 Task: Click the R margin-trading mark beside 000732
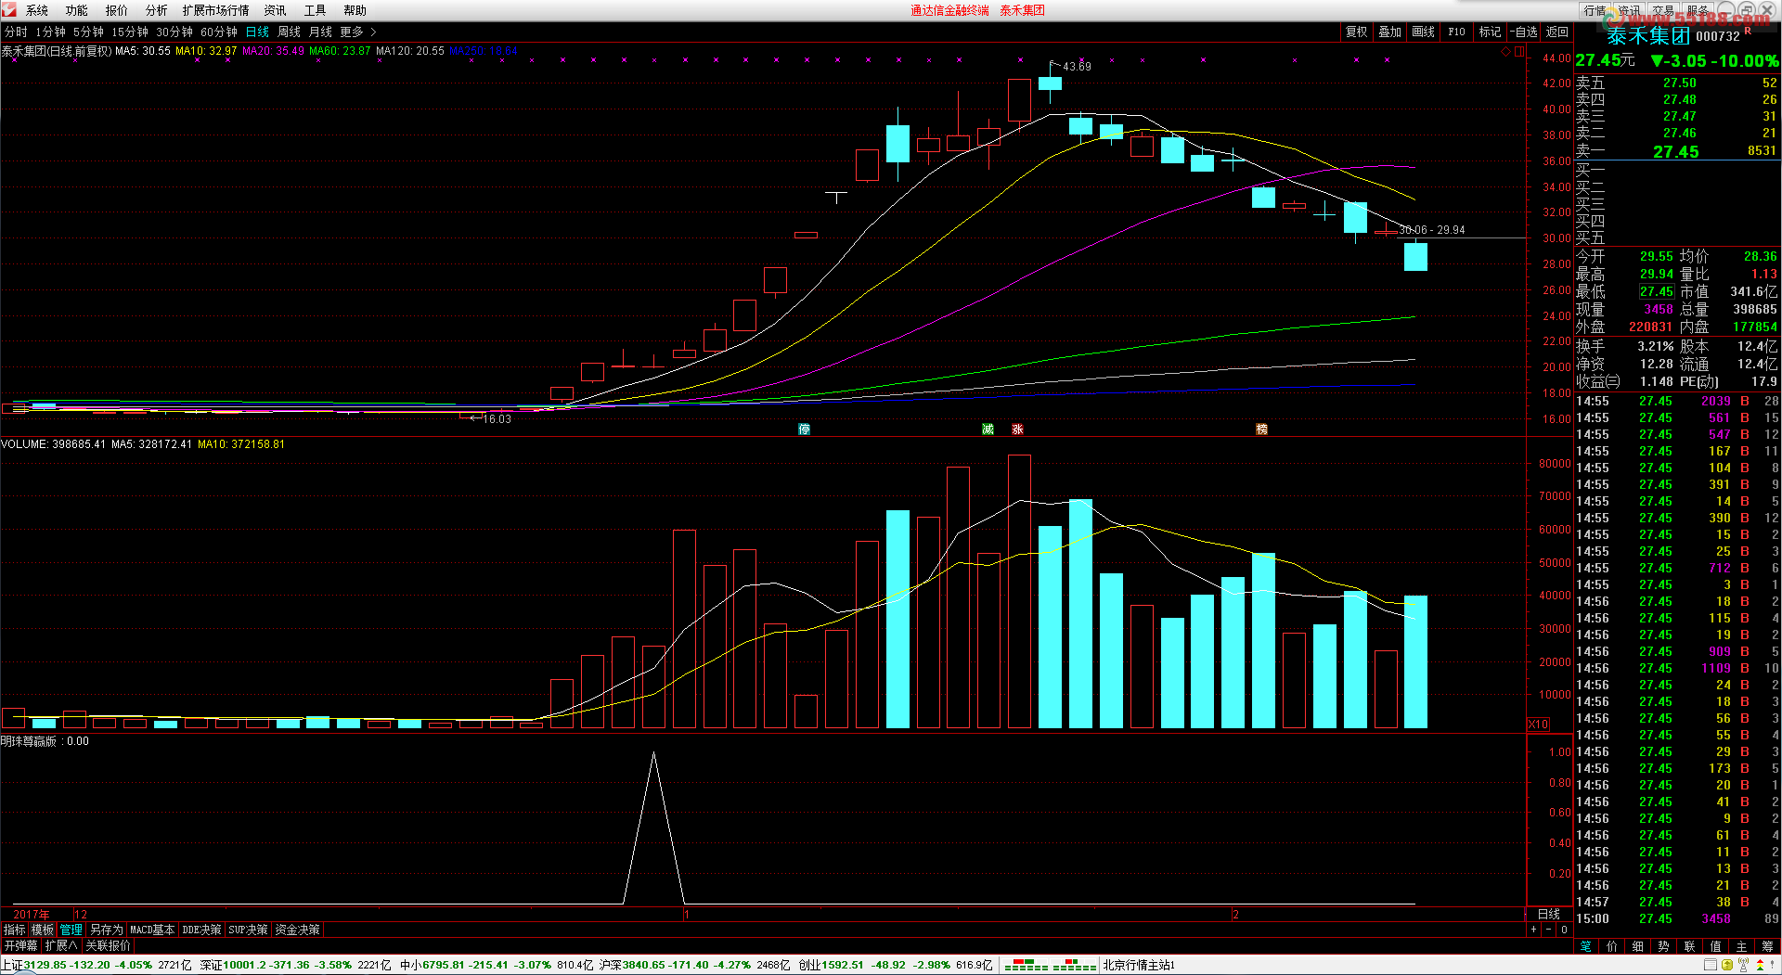(1749, 31)
